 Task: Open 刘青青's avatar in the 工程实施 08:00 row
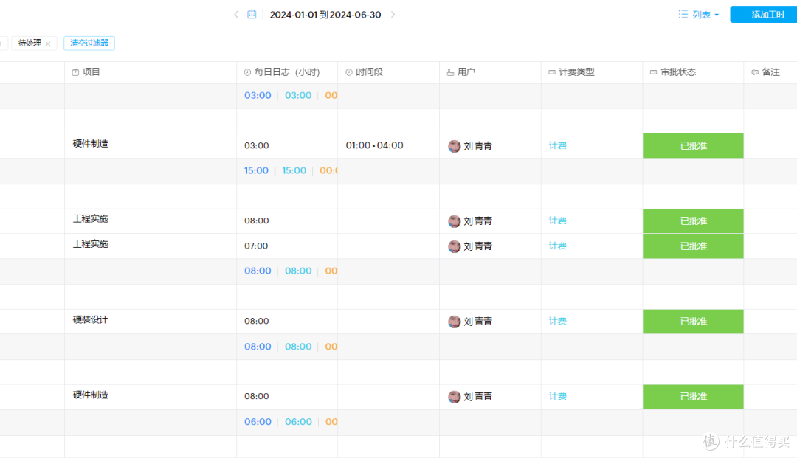455,221
